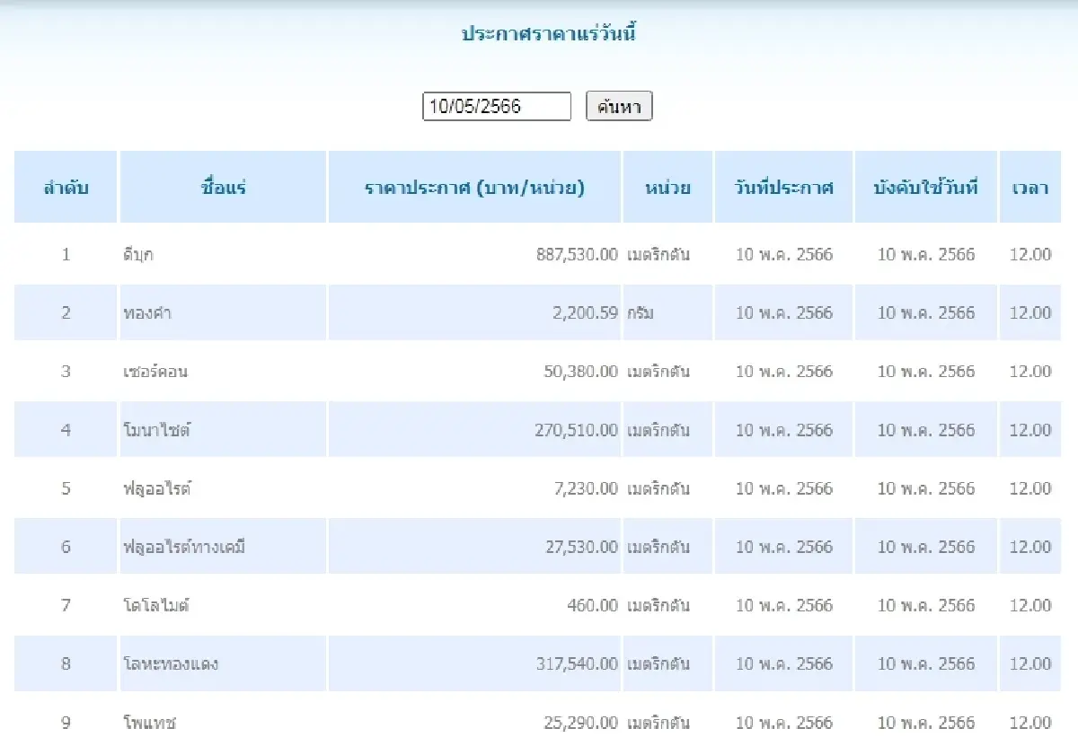Click the ราคาประกาศ (บาท/หน่วย) column header
Screen dimensions: 1078x755
point(474,188)
